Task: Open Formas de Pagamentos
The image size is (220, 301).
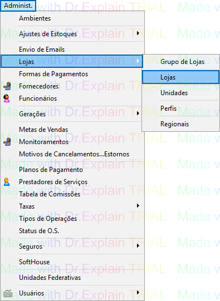Action: 72,74
